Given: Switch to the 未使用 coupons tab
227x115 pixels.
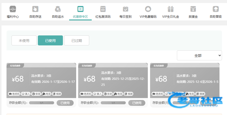Looking at the screenshot, I should pos(24,41).
